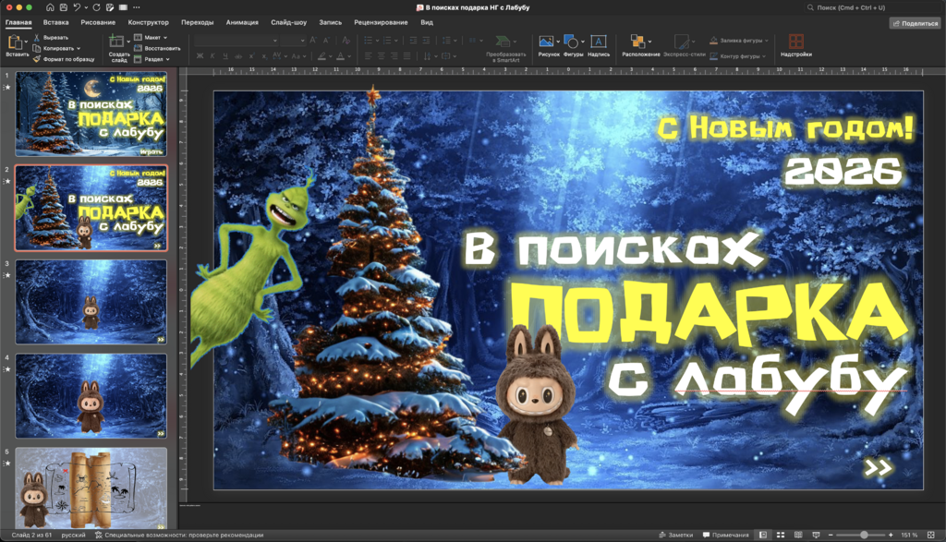Switch to the Переходы tab
The width and height of the screenshot is (946, 542).
click(x=198, y=22)
